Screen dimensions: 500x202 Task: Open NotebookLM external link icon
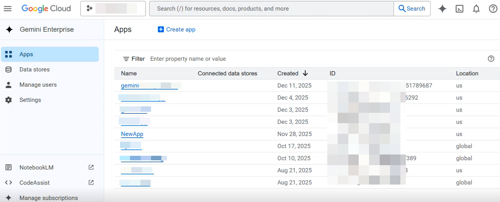point(91,167)
